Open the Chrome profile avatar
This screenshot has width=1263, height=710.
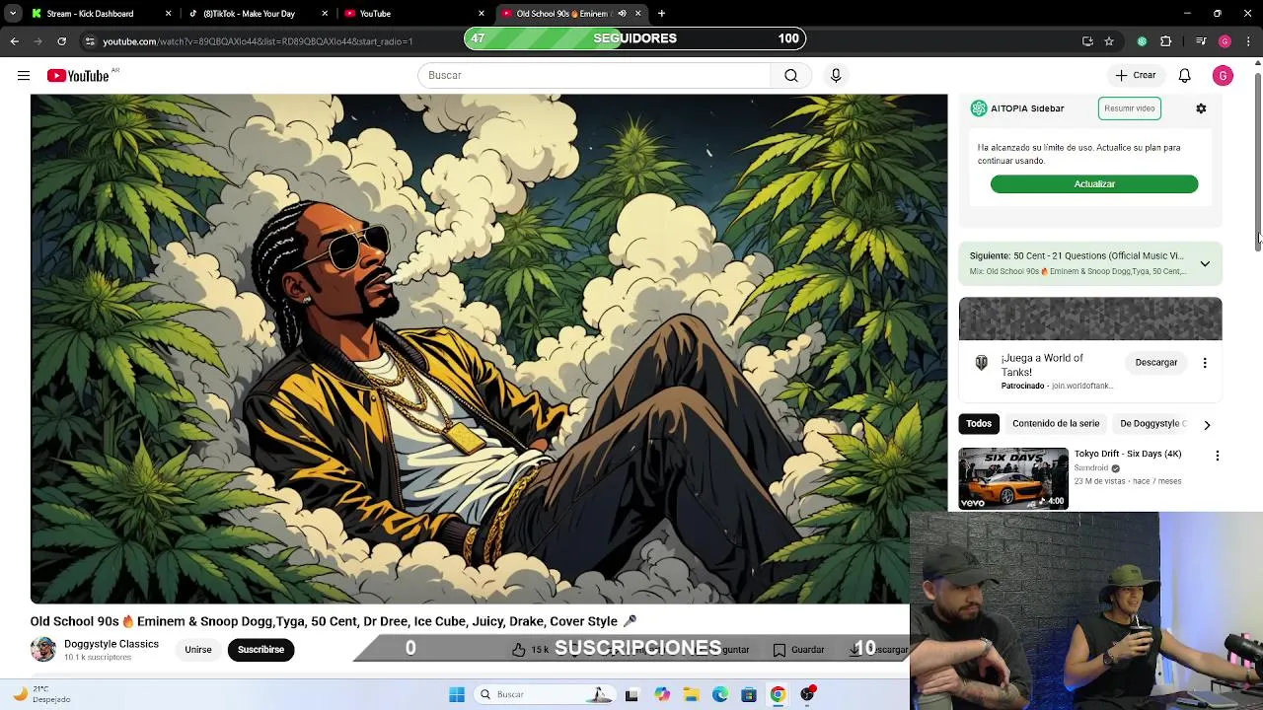pyautogui.click(x=1225, y=41)
